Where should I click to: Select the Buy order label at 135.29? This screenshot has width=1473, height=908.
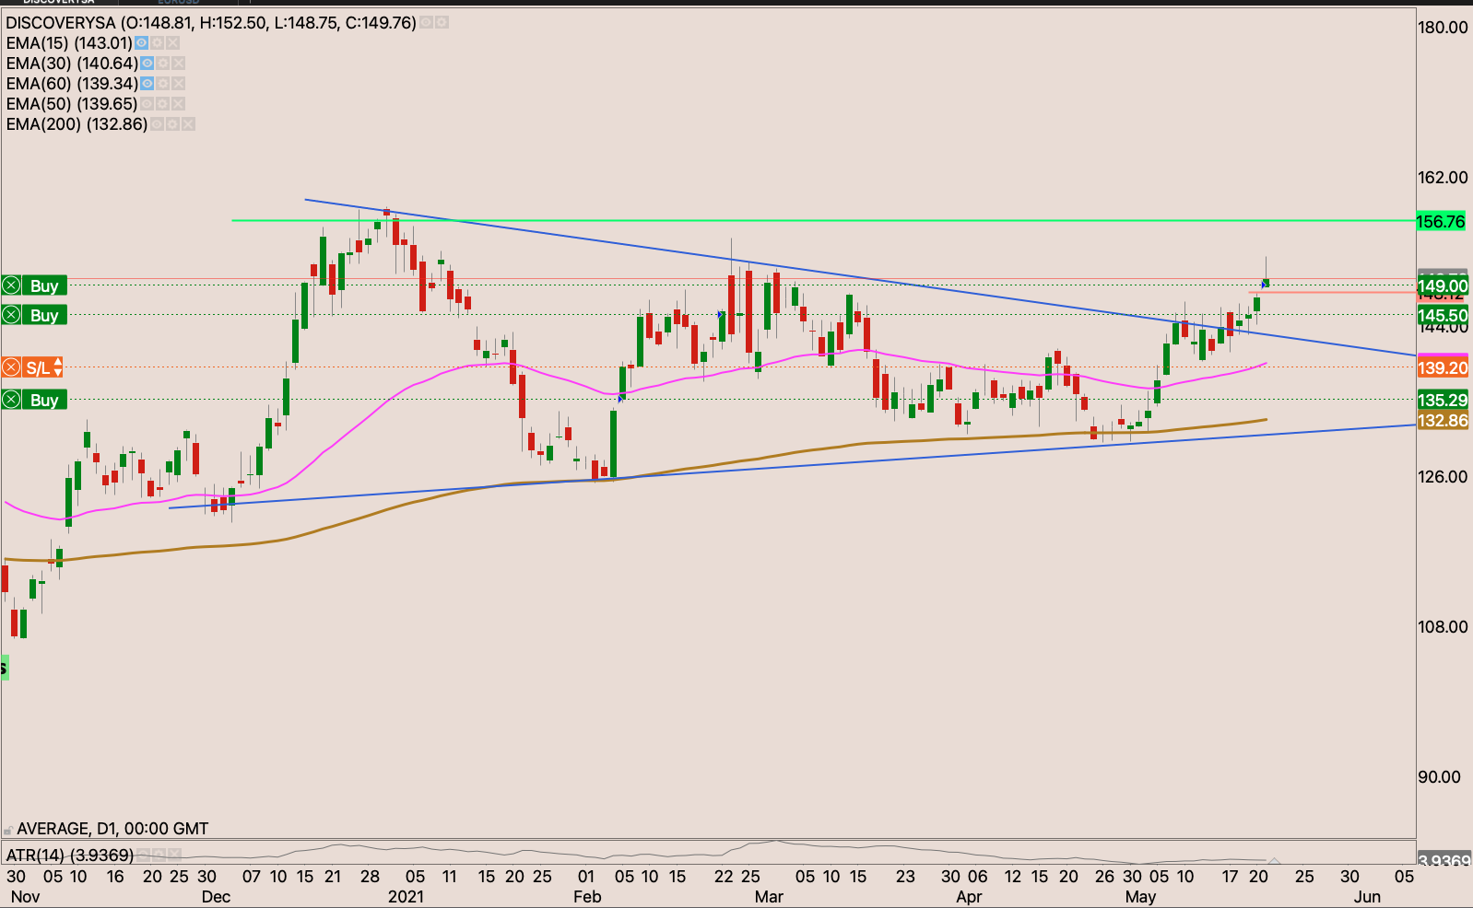(43, 400)
